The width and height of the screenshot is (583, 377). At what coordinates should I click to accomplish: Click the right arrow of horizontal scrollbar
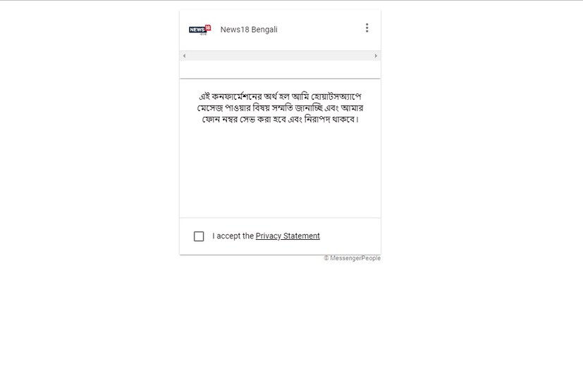pos(376,56)
